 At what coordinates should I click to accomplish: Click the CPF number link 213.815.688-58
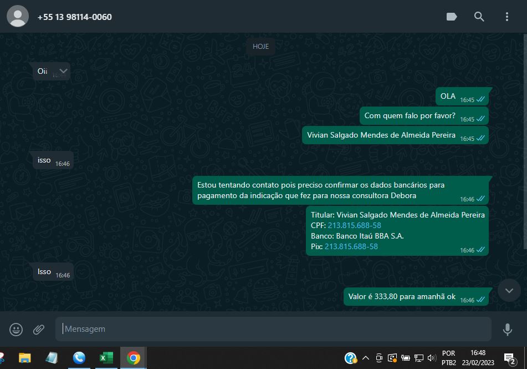tap(354, 225)
